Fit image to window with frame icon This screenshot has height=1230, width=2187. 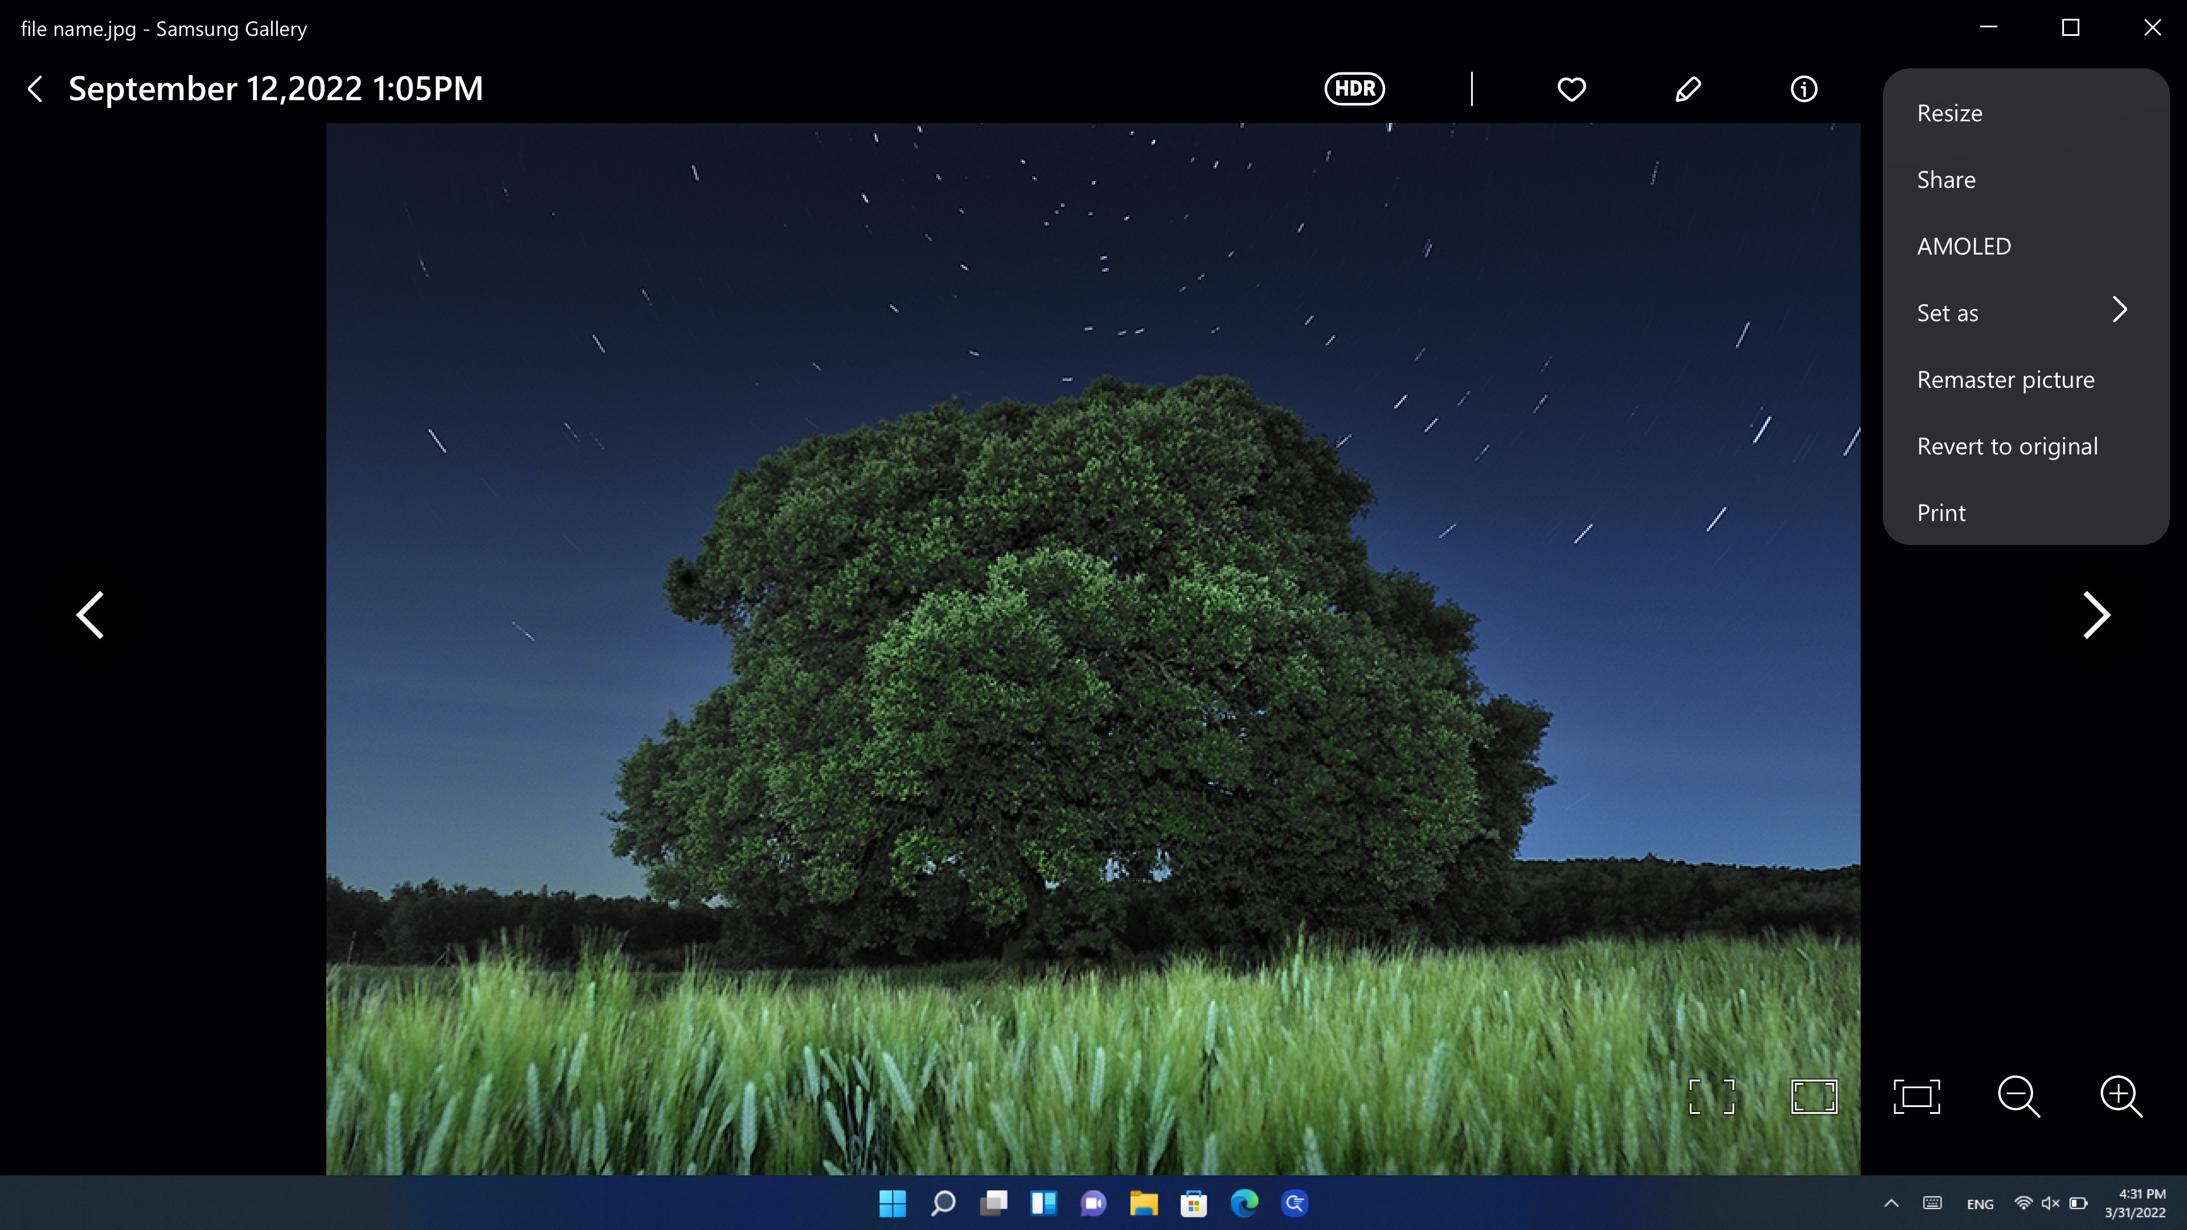tap(1917, 1096)
